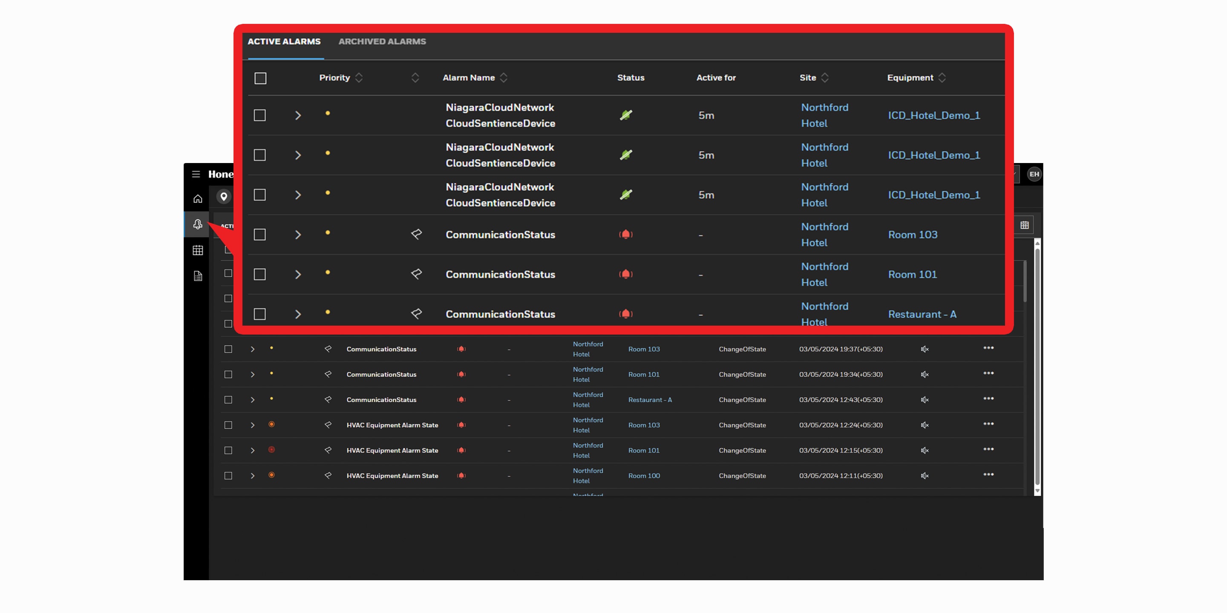Select checkbox for HVAC alarm Room 100
Screen dimensions: 1227x613
coord(228,476)
